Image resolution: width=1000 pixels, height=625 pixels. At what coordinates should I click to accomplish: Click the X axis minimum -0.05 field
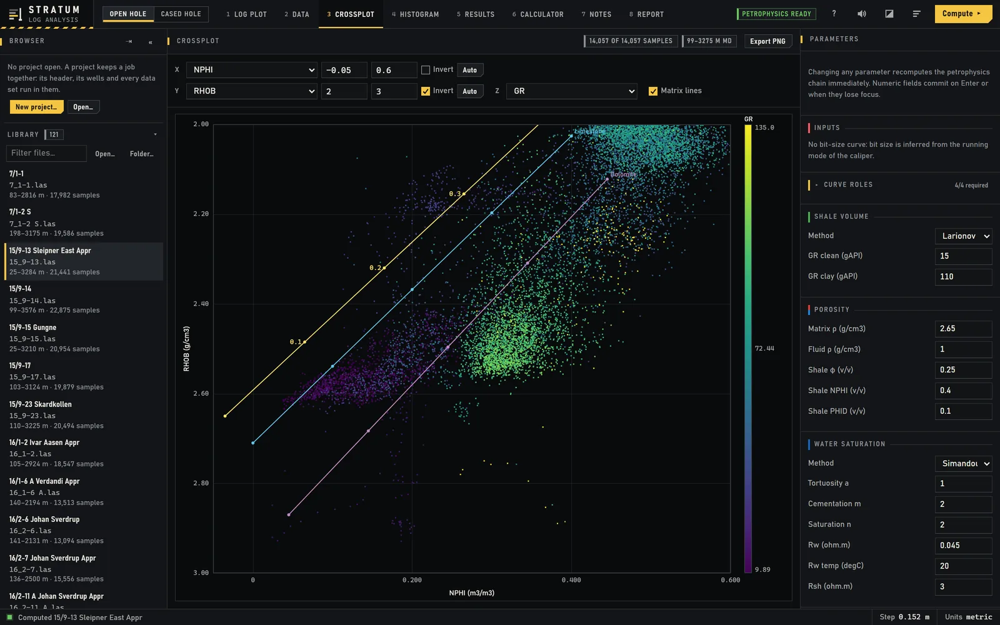pos(344,70)
